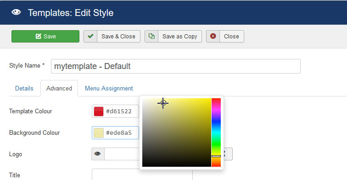Click the red X icon of Close
The height and width of the screenshot is (180, 347).
pos(213,36)
